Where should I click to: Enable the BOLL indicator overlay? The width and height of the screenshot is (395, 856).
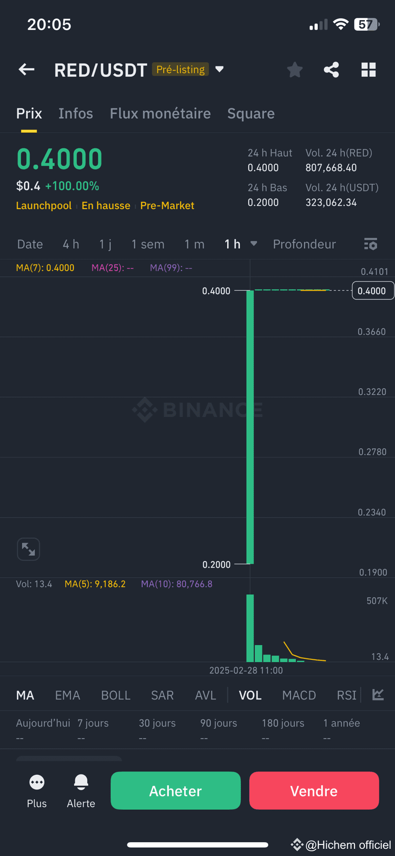115,695
